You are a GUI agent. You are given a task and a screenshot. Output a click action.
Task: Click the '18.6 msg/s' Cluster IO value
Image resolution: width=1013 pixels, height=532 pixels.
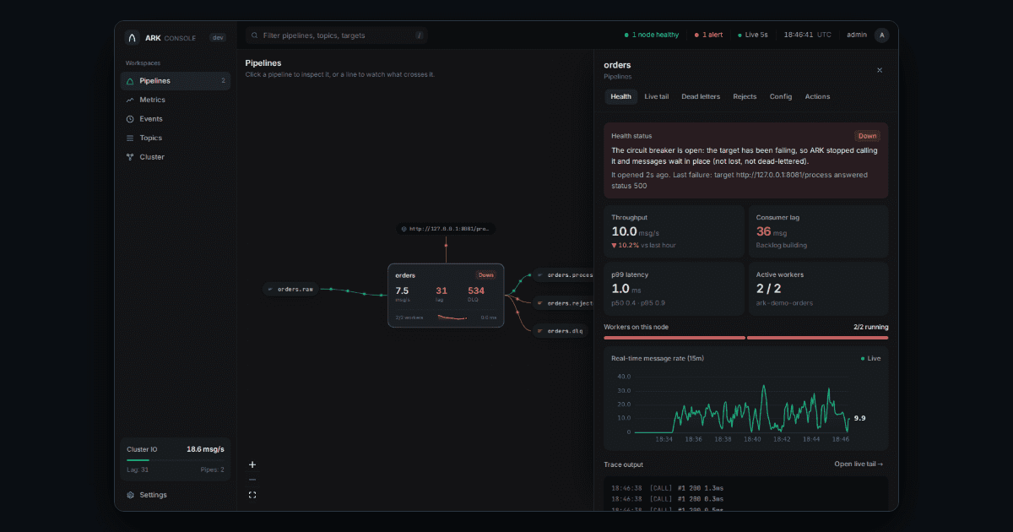(x=205, y=449)
